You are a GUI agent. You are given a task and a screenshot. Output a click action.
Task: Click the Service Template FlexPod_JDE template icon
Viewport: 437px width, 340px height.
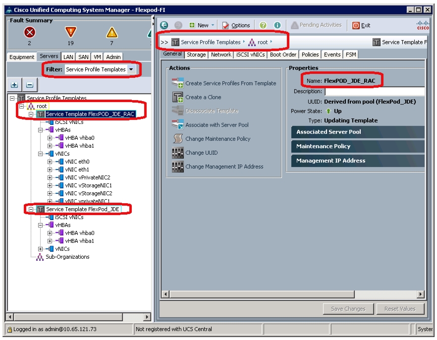41,209
